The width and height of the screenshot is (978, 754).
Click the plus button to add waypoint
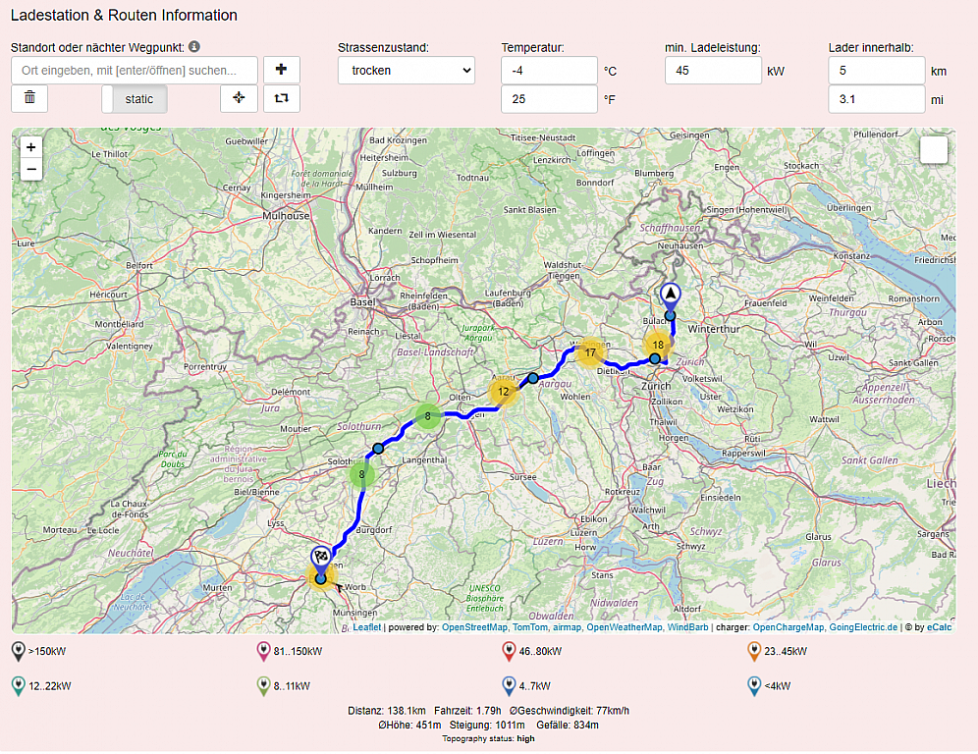coord(282,70)
